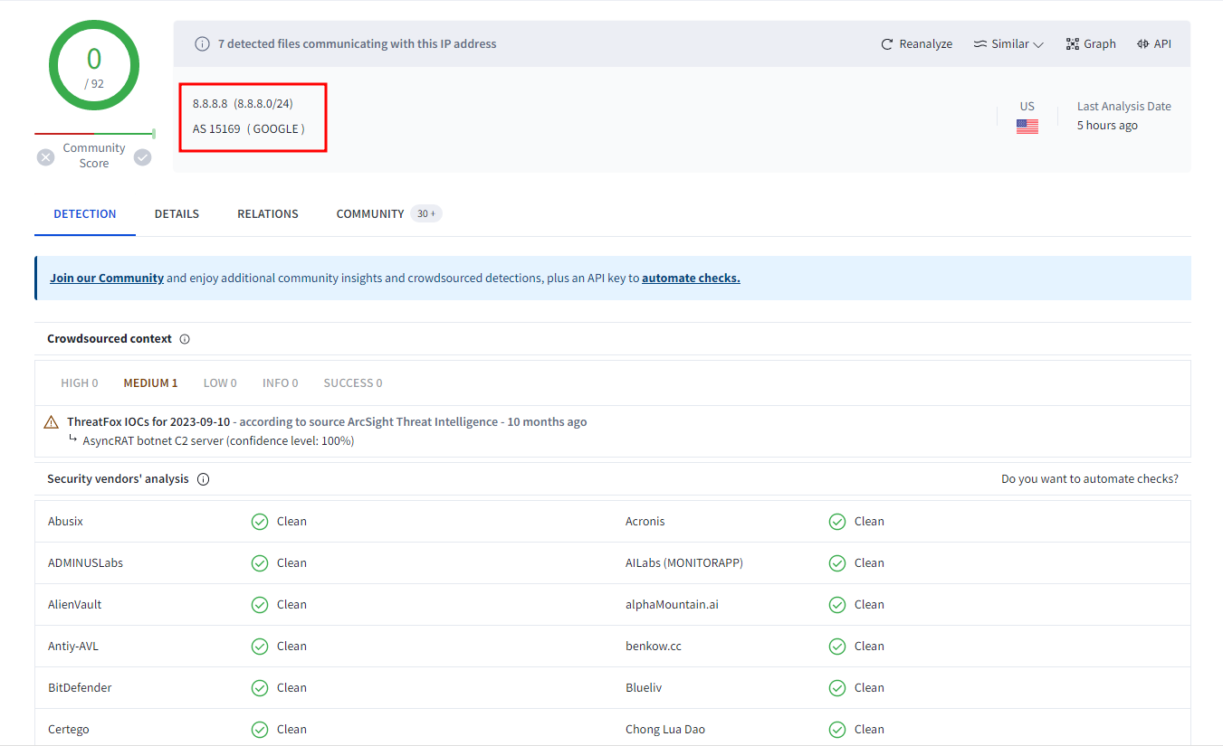This screenshot has width=1223, height=746.
Task: Click Do you want to automate checks link
Action: 1090,478
